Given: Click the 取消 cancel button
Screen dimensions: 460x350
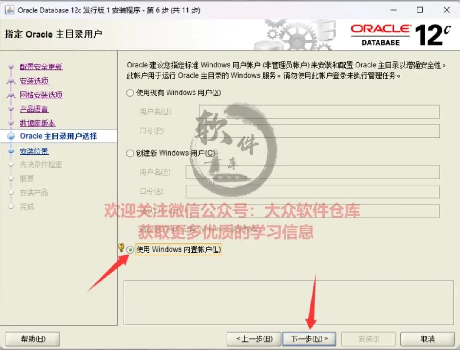Looking at the screenshot, I should [x=428, y=339].
